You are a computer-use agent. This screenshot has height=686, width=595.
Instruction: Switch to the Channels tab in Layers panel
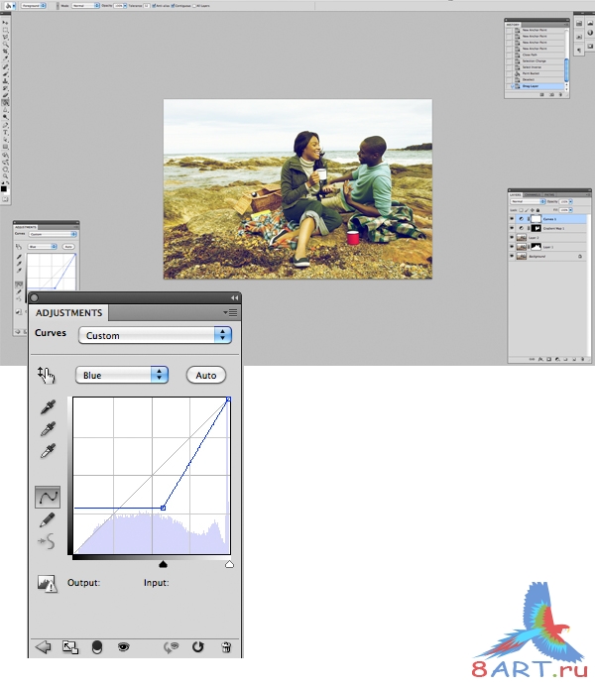click(x=532, y=194)
